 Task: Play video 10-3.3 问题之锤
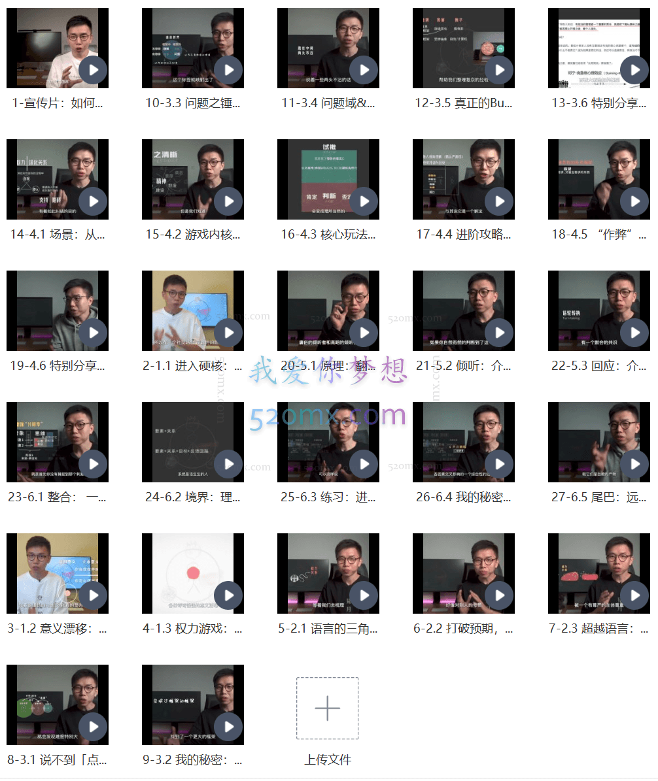coord(228,70)
